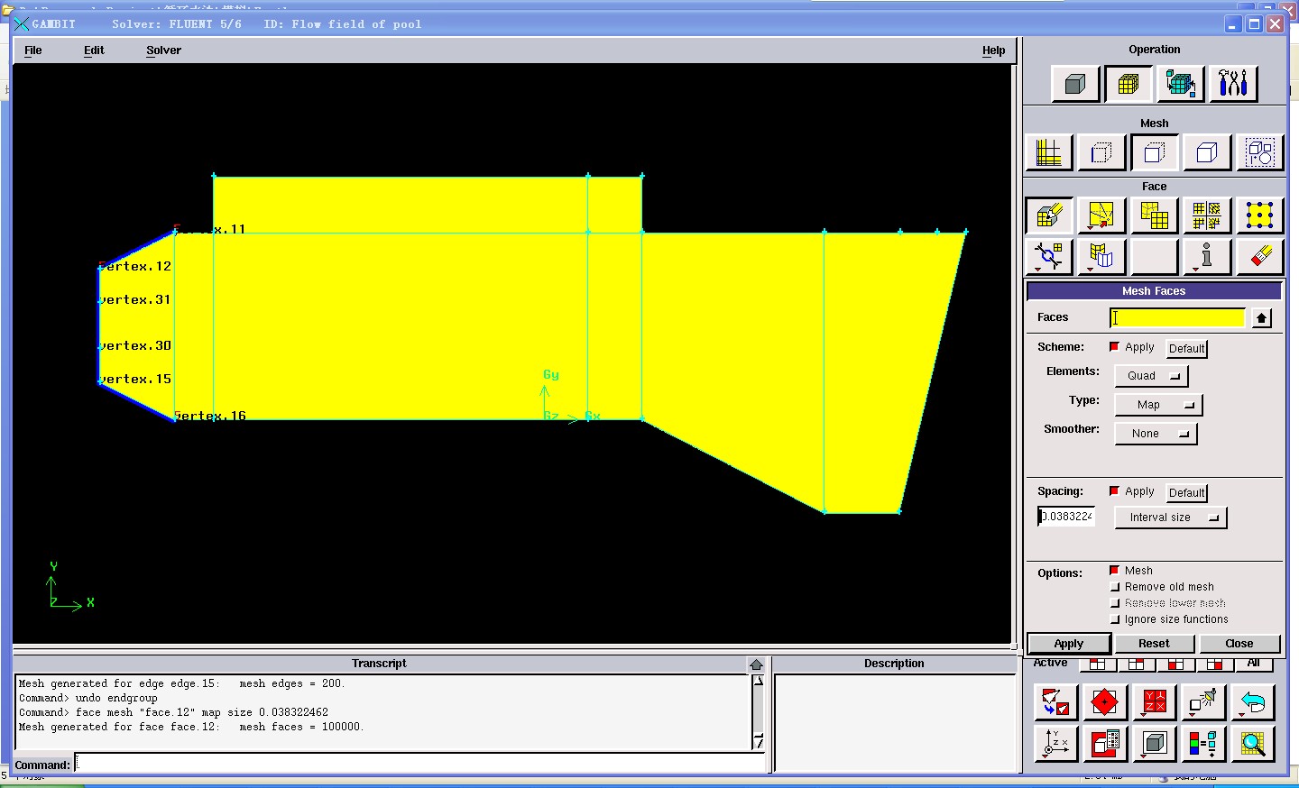Enable the Remove old mesh option
1299x788 pixels.
(x=1115, y=587)
